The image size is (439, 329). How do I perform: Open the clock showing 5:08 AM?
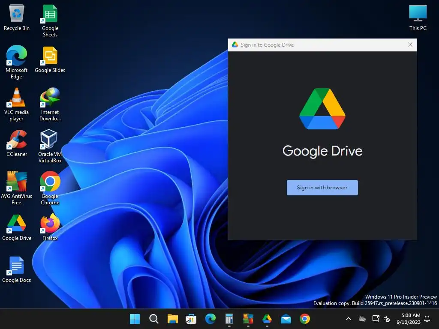(409, 319)
